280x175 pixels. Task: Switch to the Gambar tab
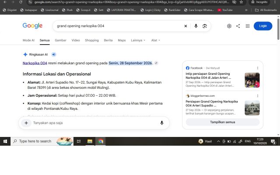click(x=60, y=40)
